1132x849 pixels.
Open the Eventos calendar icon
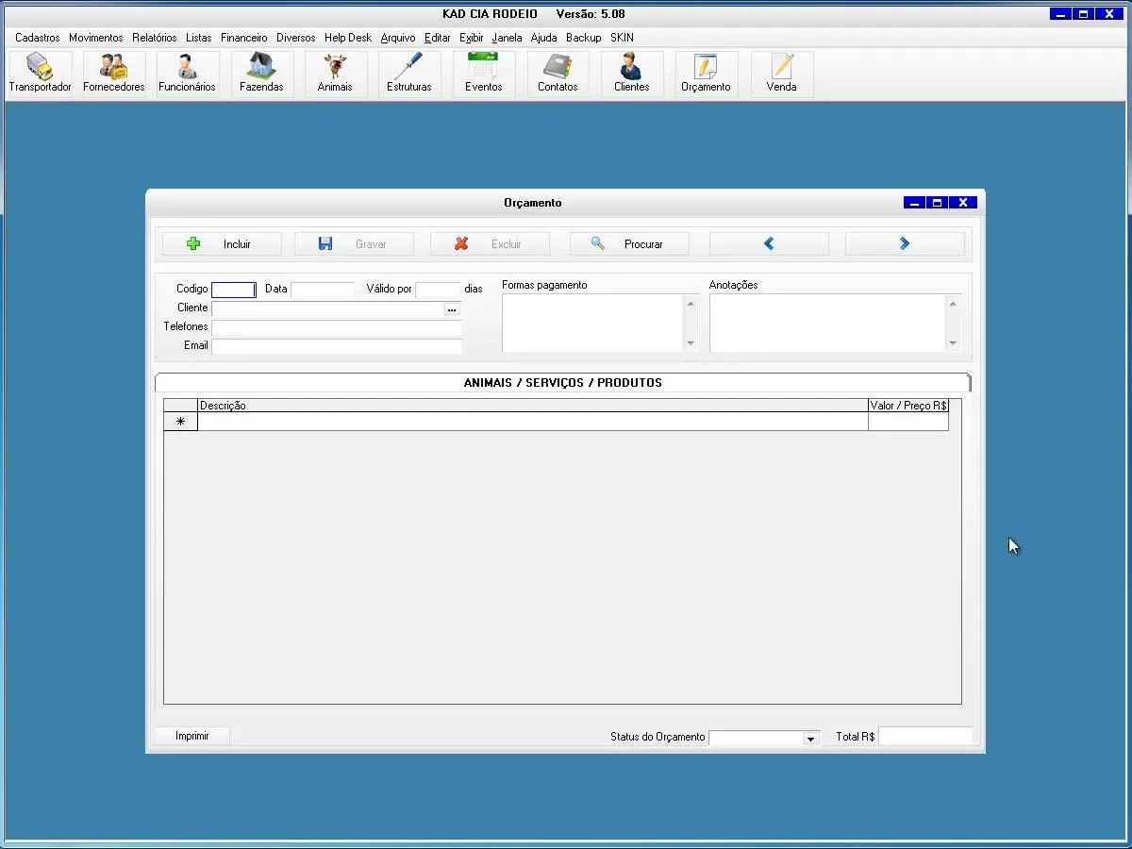483,74
